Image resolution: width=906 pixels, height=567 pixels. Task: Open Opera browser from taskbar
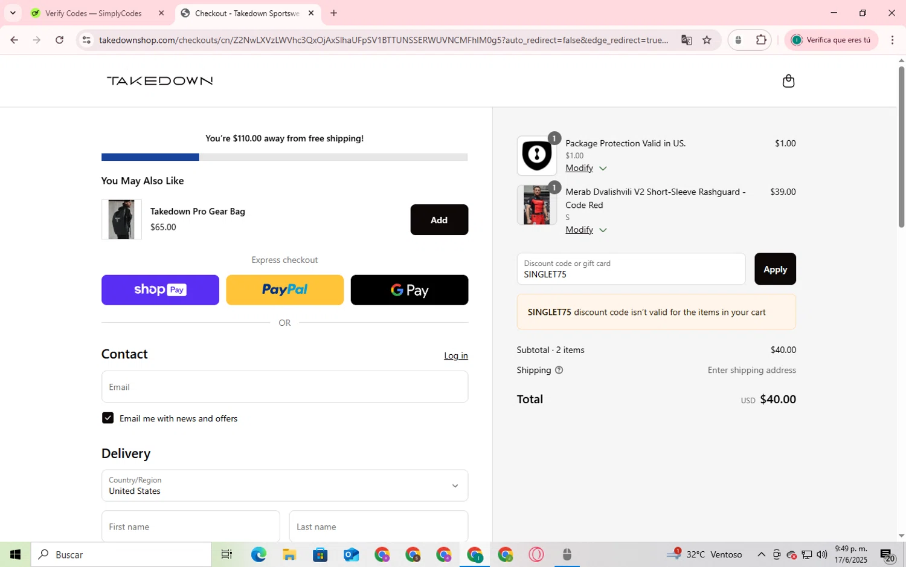pos(536,554)
